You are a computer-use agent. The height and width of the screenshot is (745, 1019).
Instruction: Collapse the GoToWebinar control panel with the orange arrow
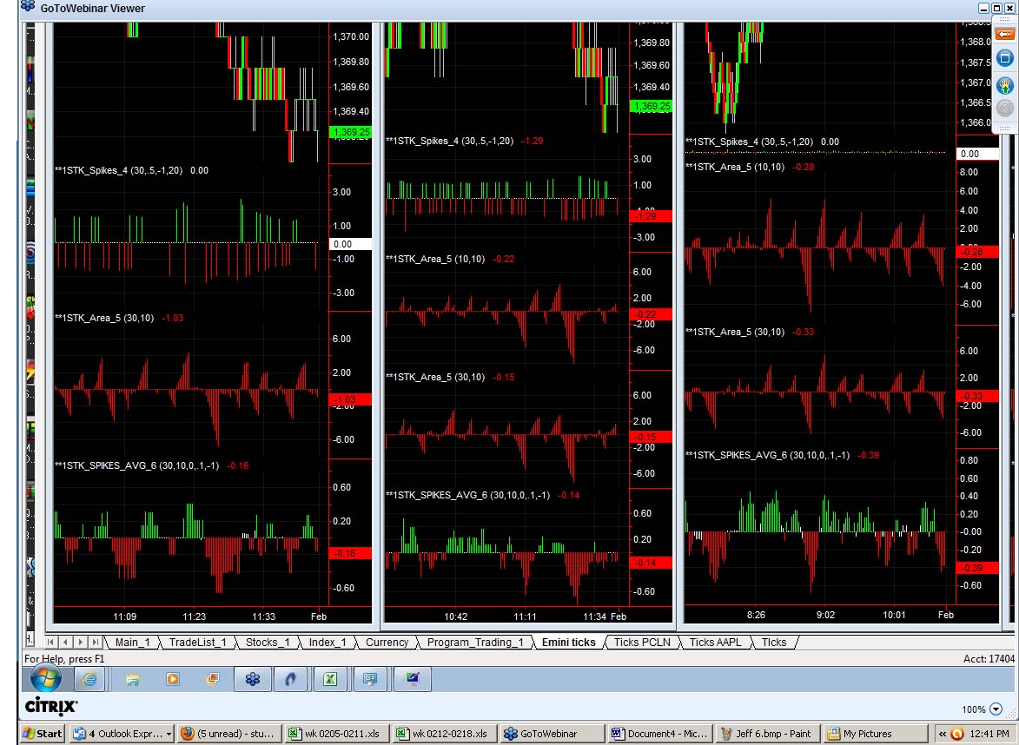1005,35
